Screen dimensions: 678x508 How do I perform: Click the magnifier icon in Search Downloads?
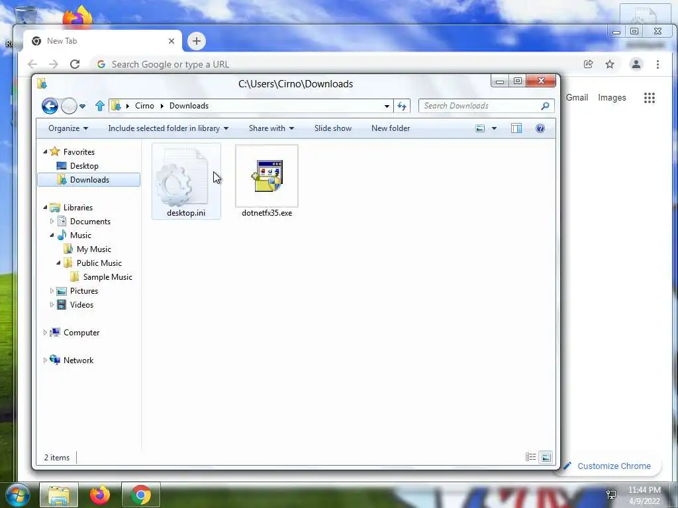(545, 106)
